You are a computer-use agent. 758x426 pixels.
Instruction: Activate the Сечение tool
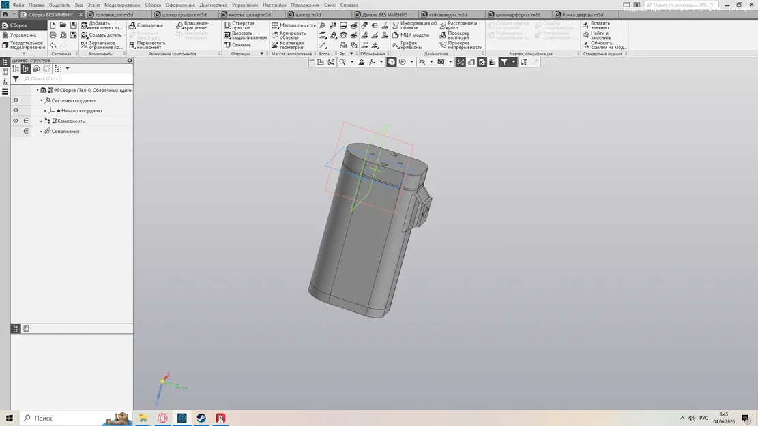point(237,45)
